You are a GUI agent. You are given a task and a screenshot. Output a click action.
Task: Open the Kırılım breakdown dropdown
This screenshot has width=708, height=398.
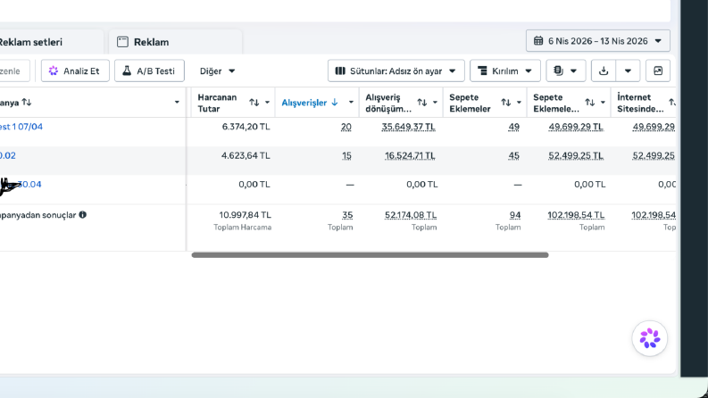[504, 70]
